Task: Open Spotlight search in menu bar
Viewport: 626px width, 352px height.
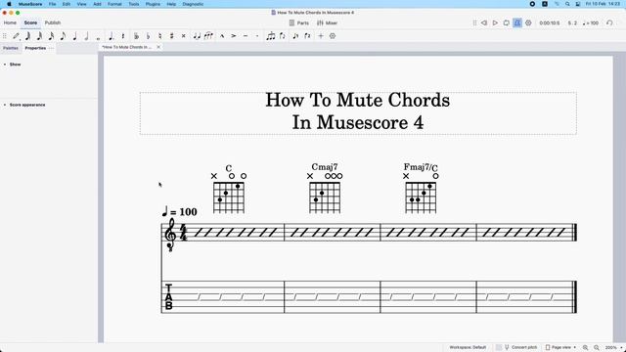Action: [567, 4]
